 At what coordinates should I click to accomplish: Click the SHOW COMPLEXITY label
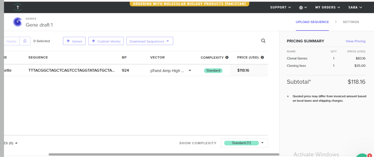(198, 143)
